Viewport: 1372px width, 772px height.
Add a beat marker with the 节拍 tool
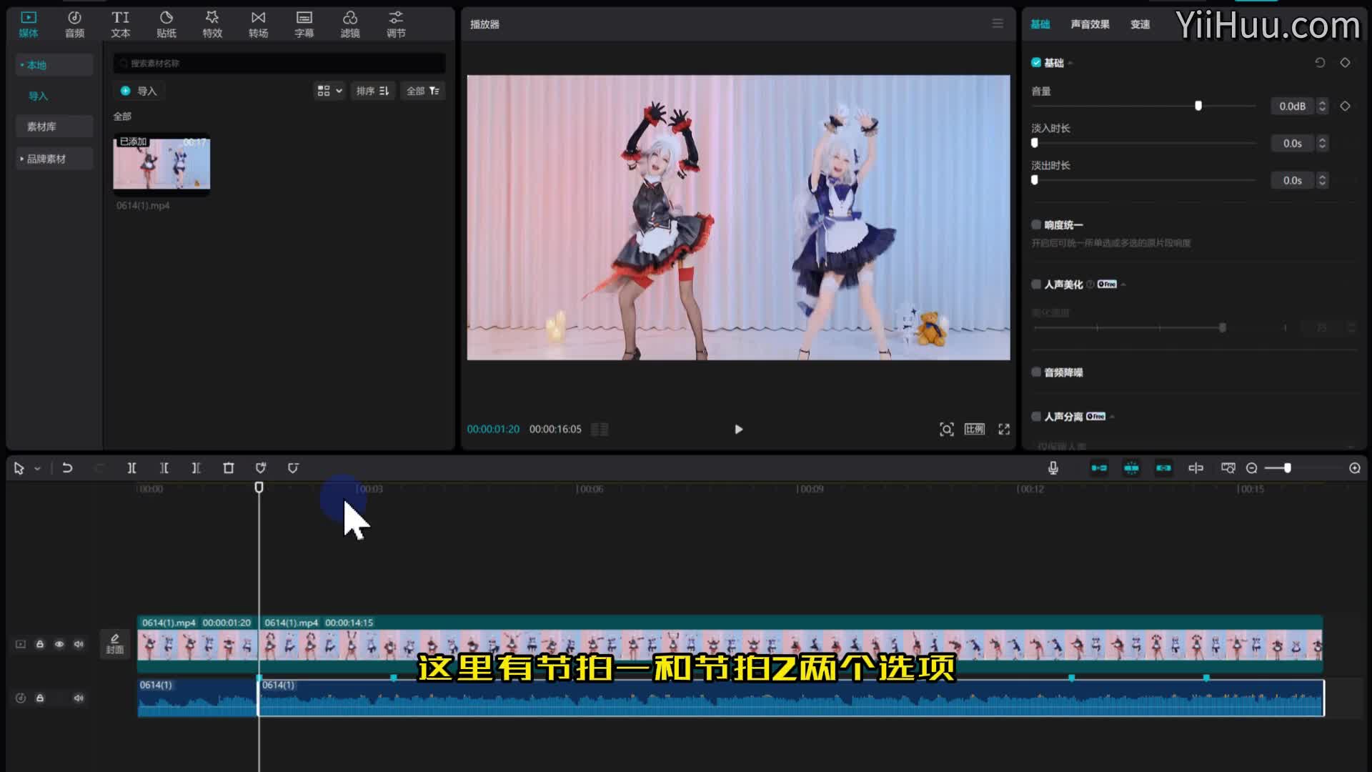pos(261,468)
